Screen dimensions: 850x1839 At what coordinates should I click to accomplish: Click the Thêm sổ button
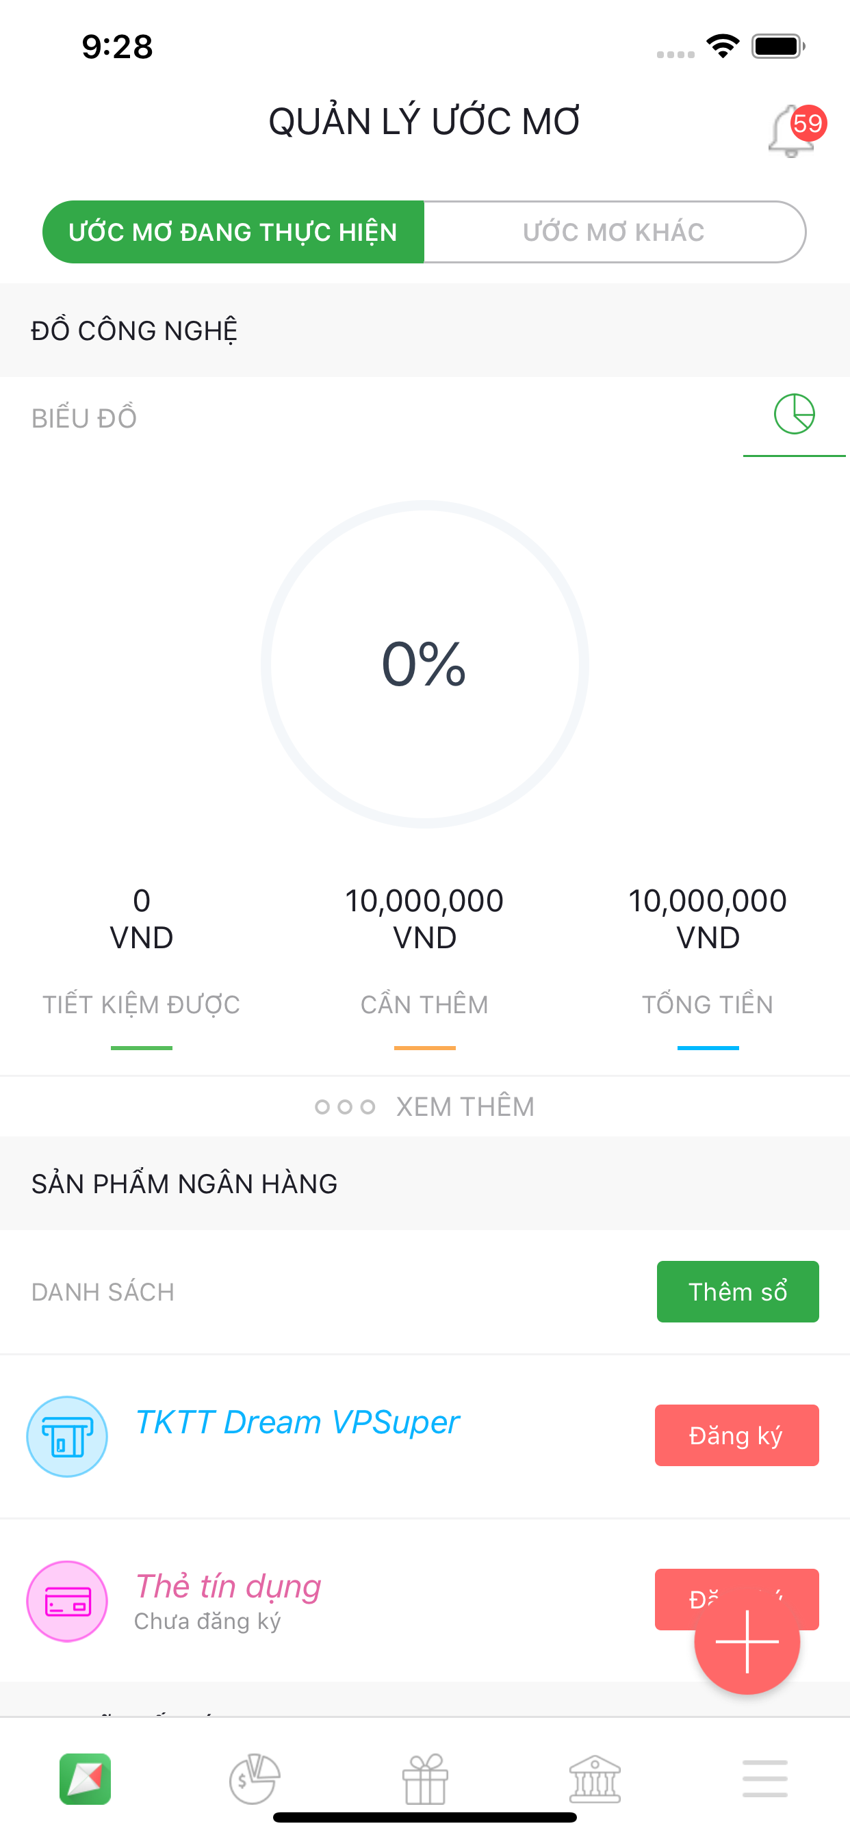[737, 1292]
